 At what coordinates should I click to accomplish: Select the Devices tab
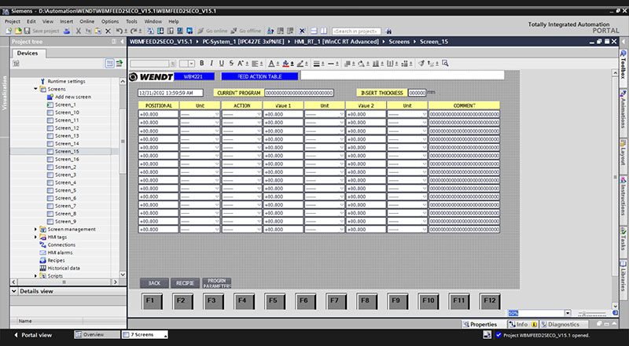click(28, 53)
